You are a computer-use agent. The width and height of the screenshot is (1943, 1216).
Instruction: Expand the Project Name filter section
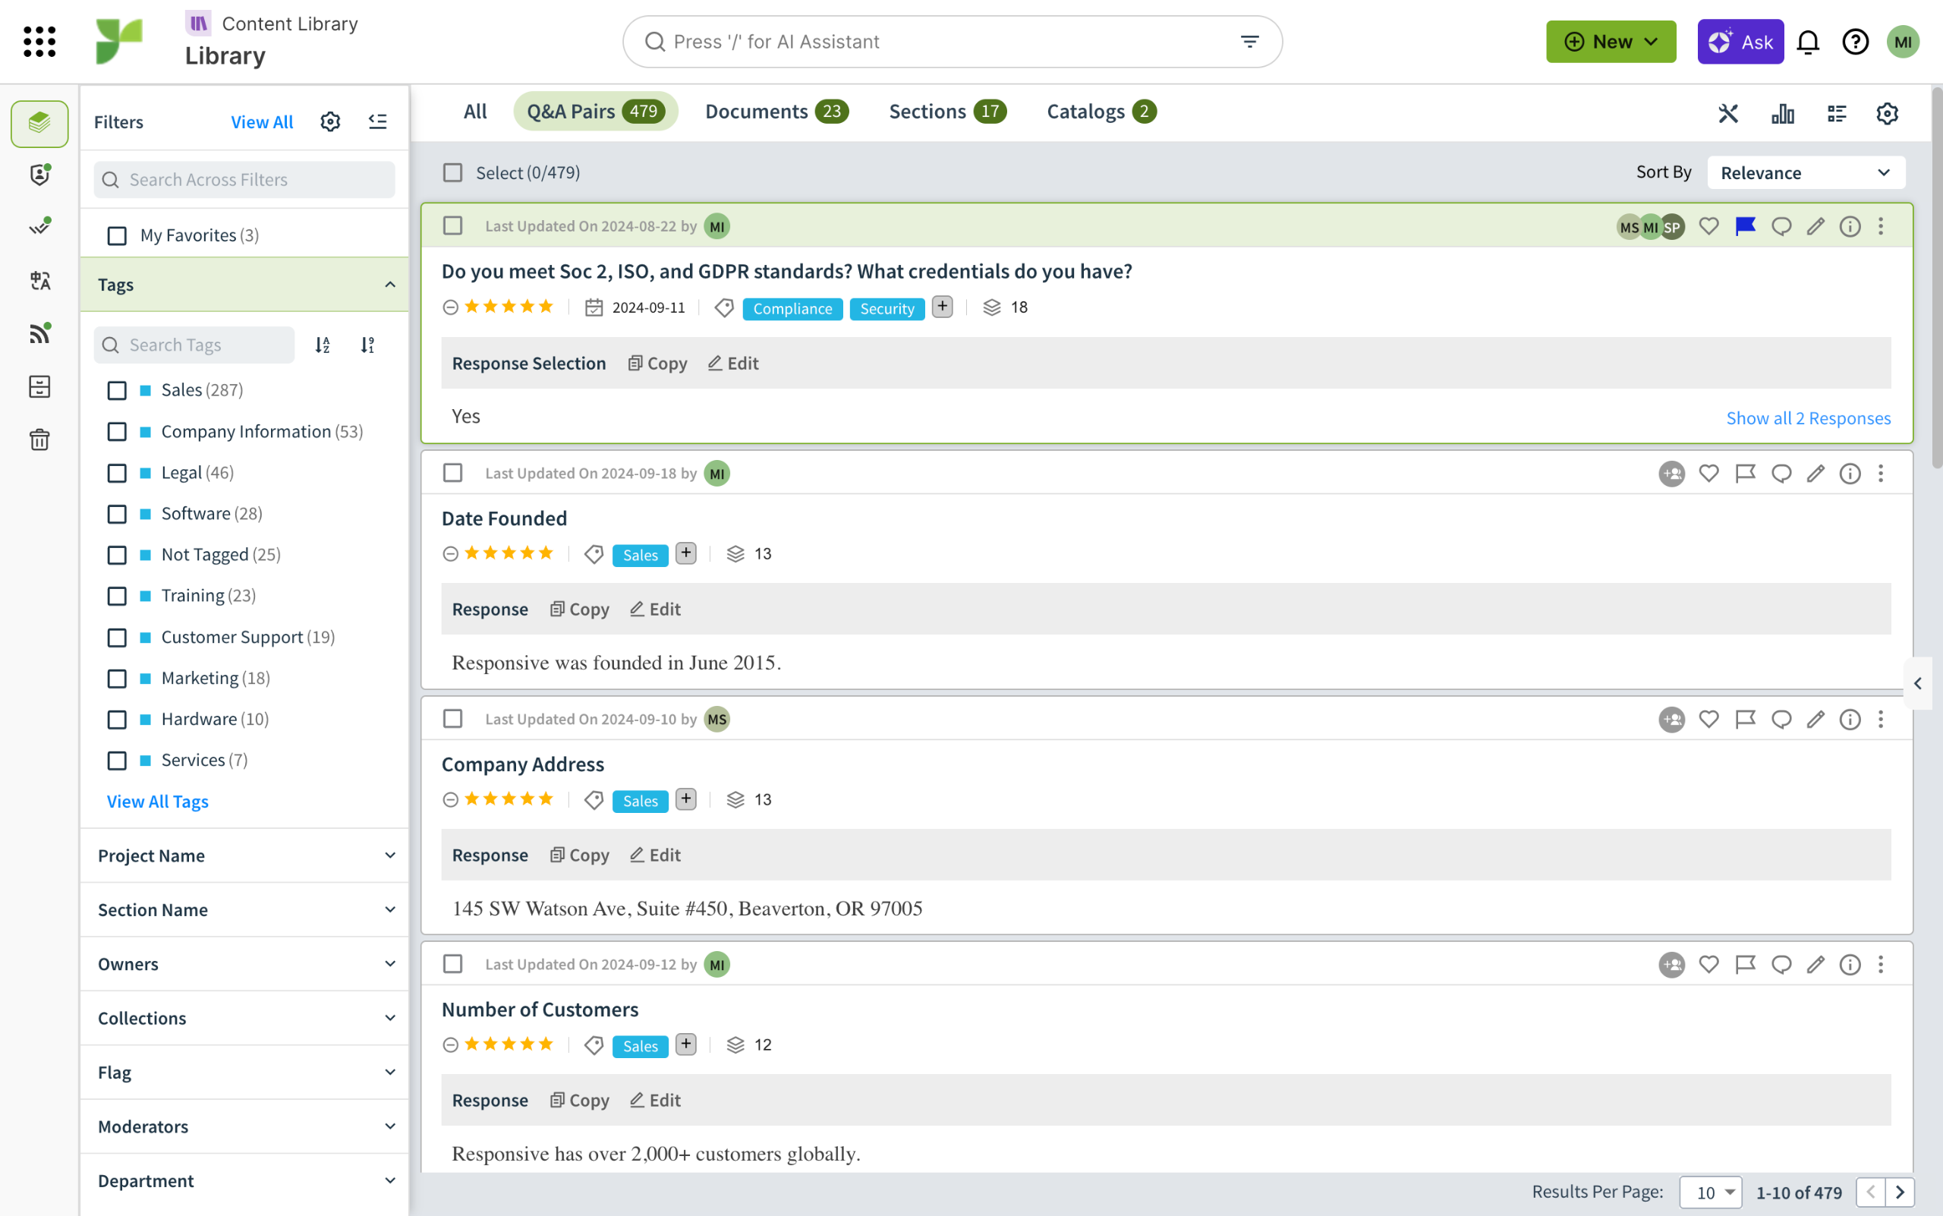[244, 855]
